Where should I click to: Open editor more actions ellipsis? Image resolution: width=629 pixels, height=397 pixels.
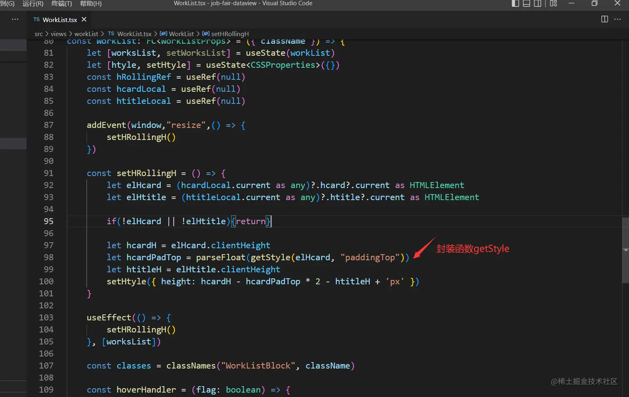pyautogui.click(x=617, y=19)
